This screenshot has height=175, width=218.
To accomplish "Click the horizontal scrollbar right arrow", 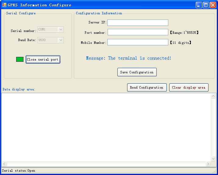I will (x=208, y=164).
